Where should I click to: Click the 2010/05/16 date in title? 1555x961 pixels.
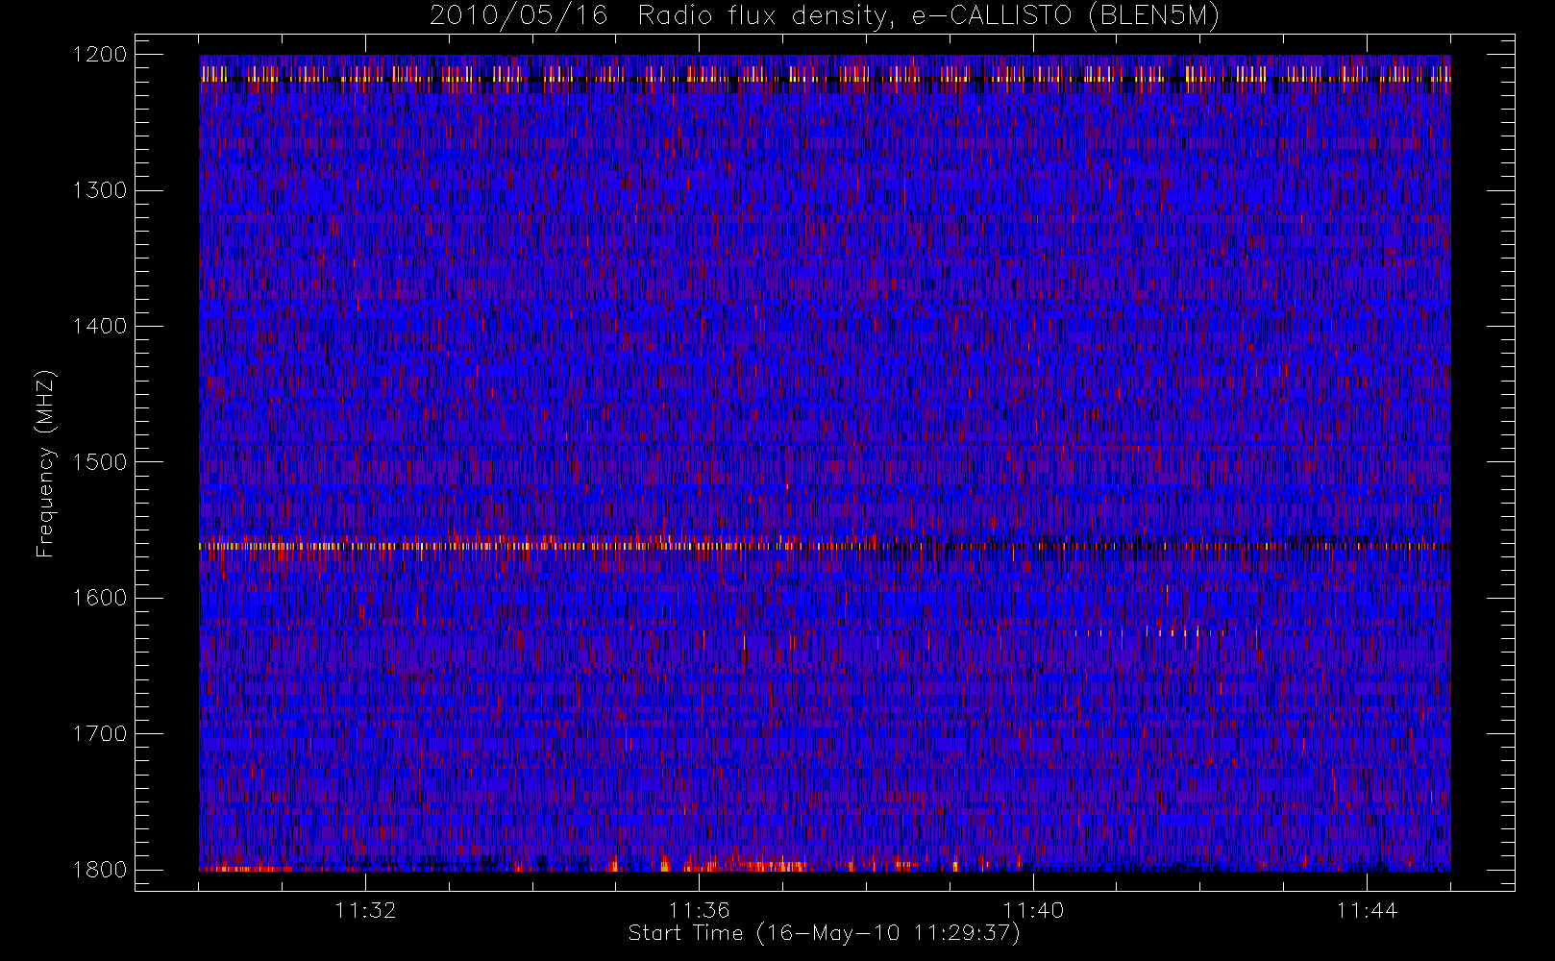tap(519, 16)
